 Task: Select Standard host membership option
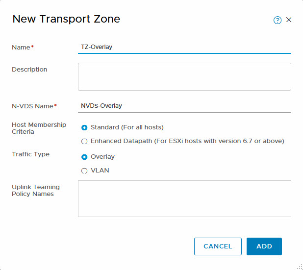pos(85,127)
